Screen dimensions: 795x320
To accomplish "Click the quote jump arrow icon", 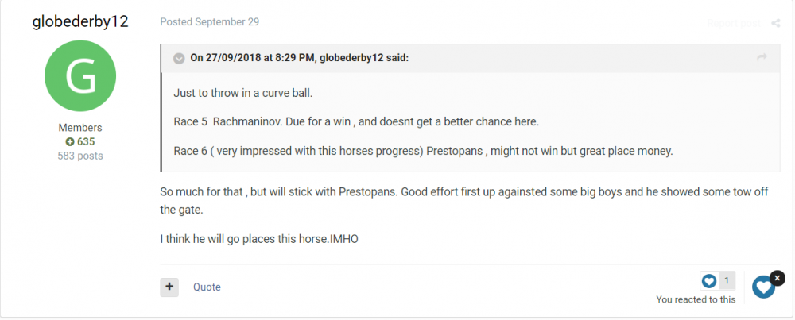I will tap(762, 57).
